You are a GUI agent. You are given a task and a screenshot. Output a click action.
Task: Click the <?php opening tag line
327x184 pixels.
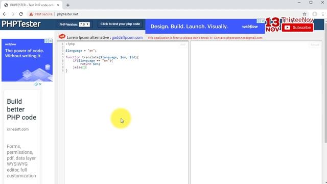[70, 44]
